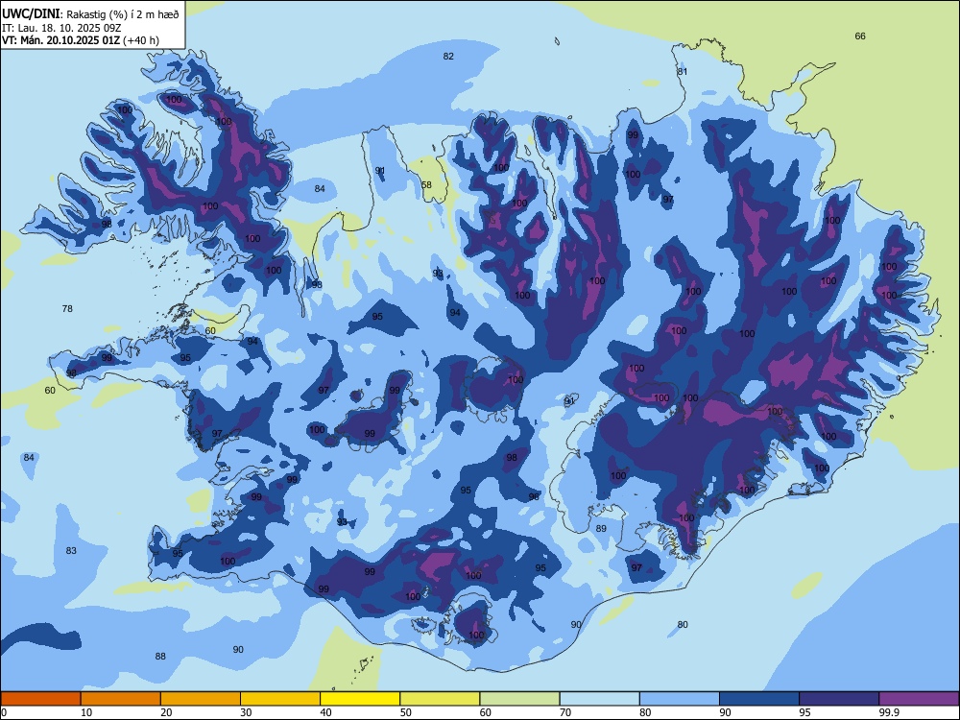Click the dark orange 0–10 legend swatch
The height and width of the screenshot is (720, 960).
point(40,699)
